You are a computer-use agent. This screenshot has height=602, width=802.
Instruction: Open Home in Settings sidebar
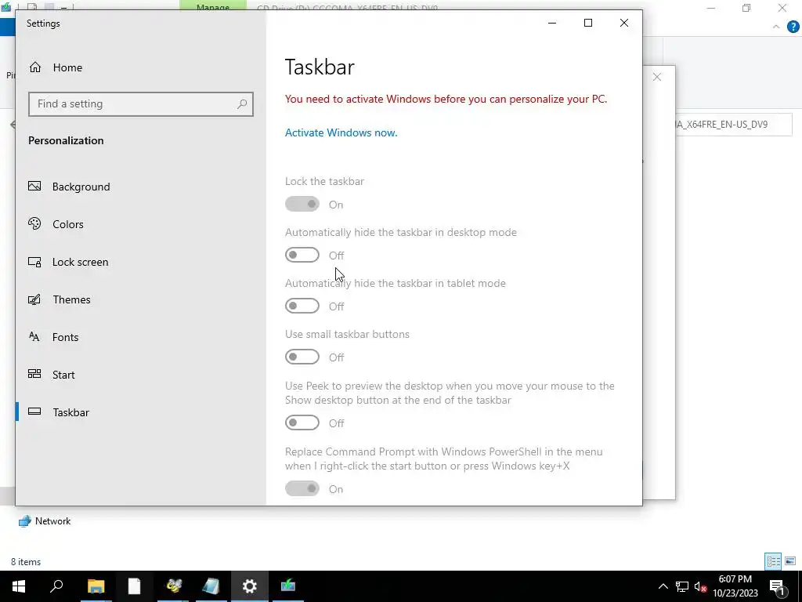(x=67, y=67)
